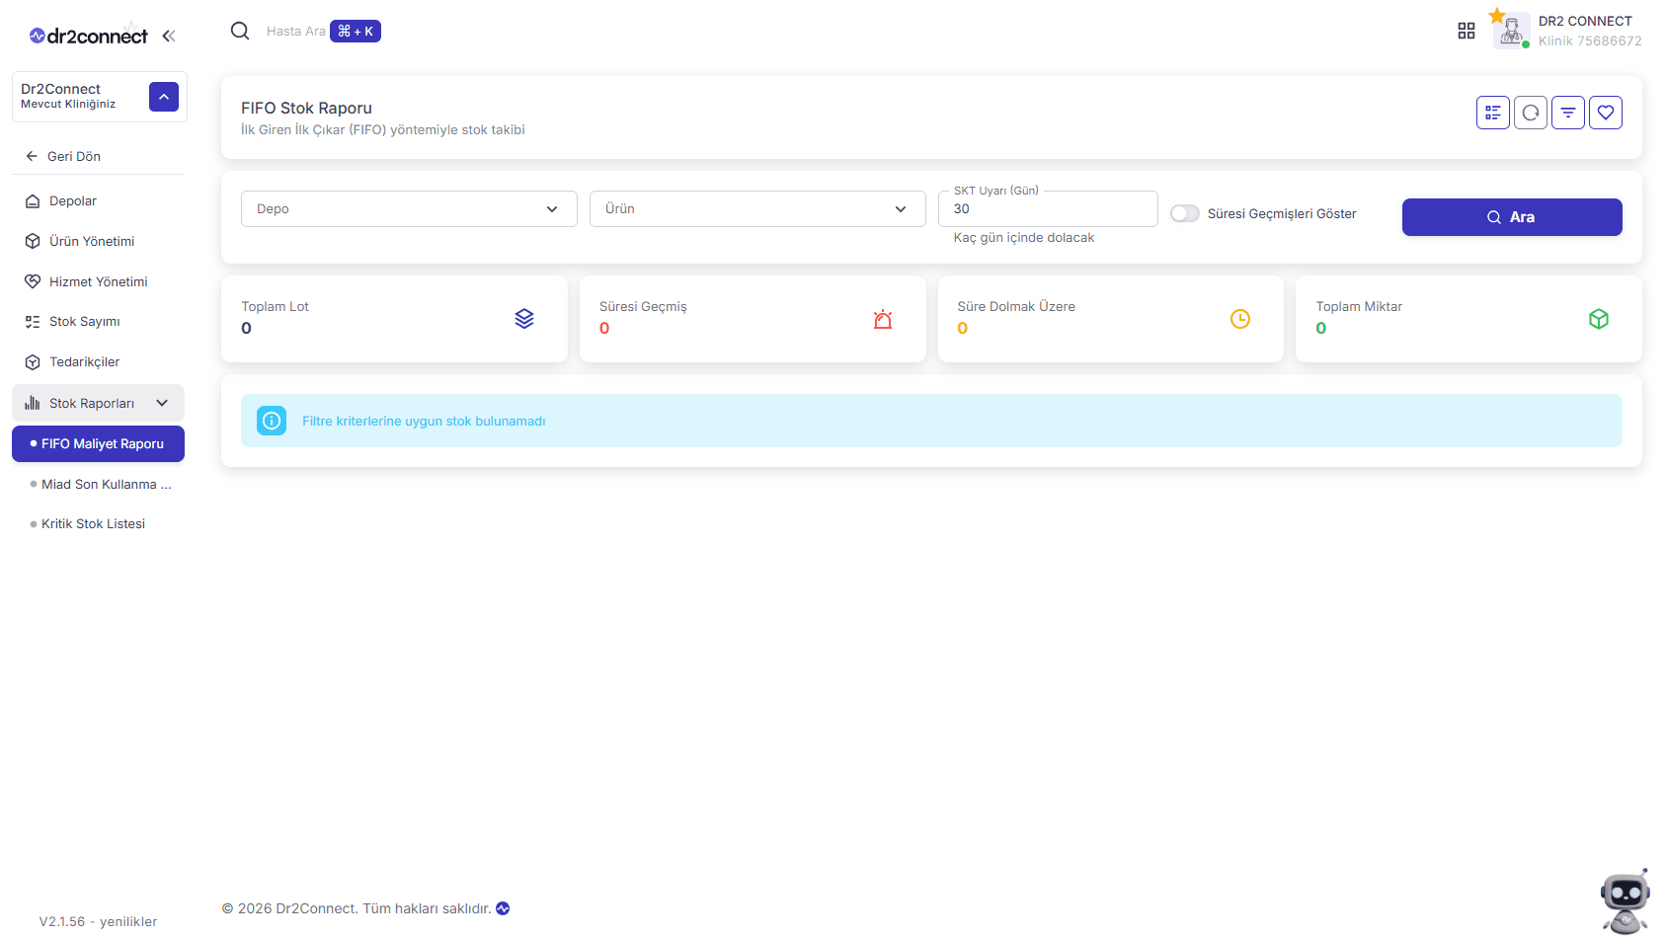Click the Süresi Geçmiş value 0

tap(604, 328)
